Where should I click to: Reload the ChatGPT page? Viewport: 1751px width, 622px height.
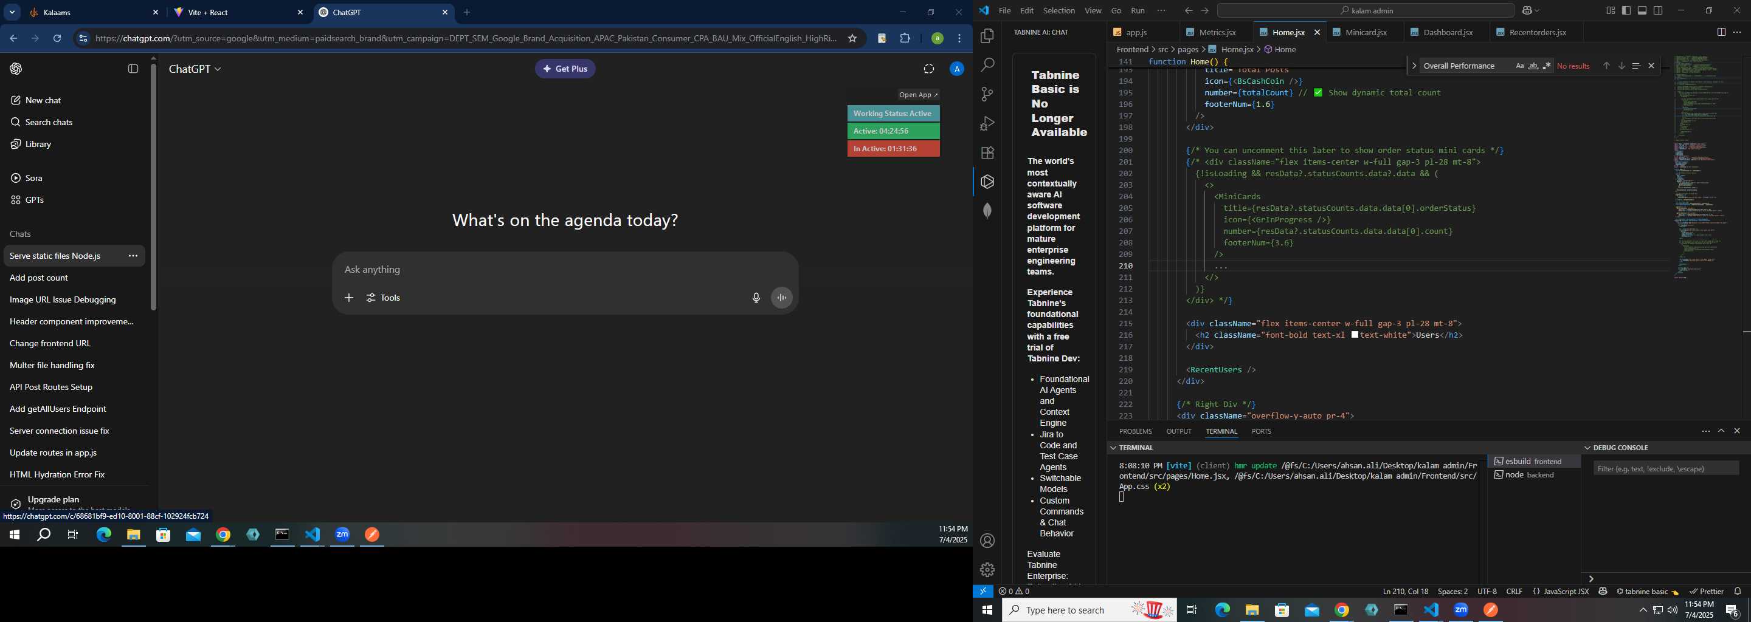[x=58, y=39]
